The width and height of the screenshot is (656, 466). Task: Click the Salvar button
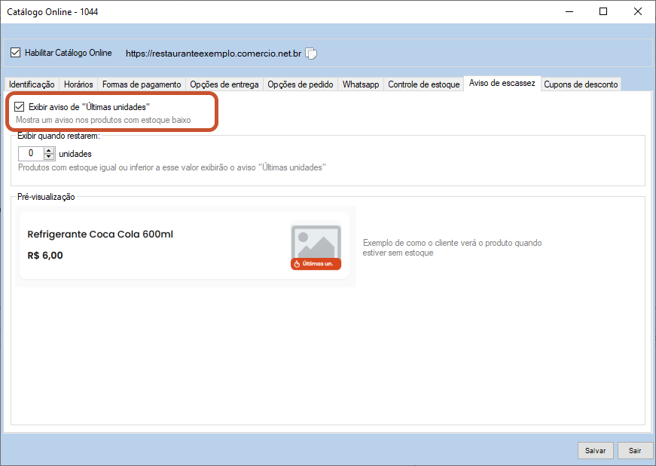595,450
